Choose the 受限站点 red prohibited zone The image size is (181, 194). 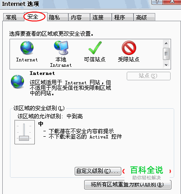(x=129, y=48)
